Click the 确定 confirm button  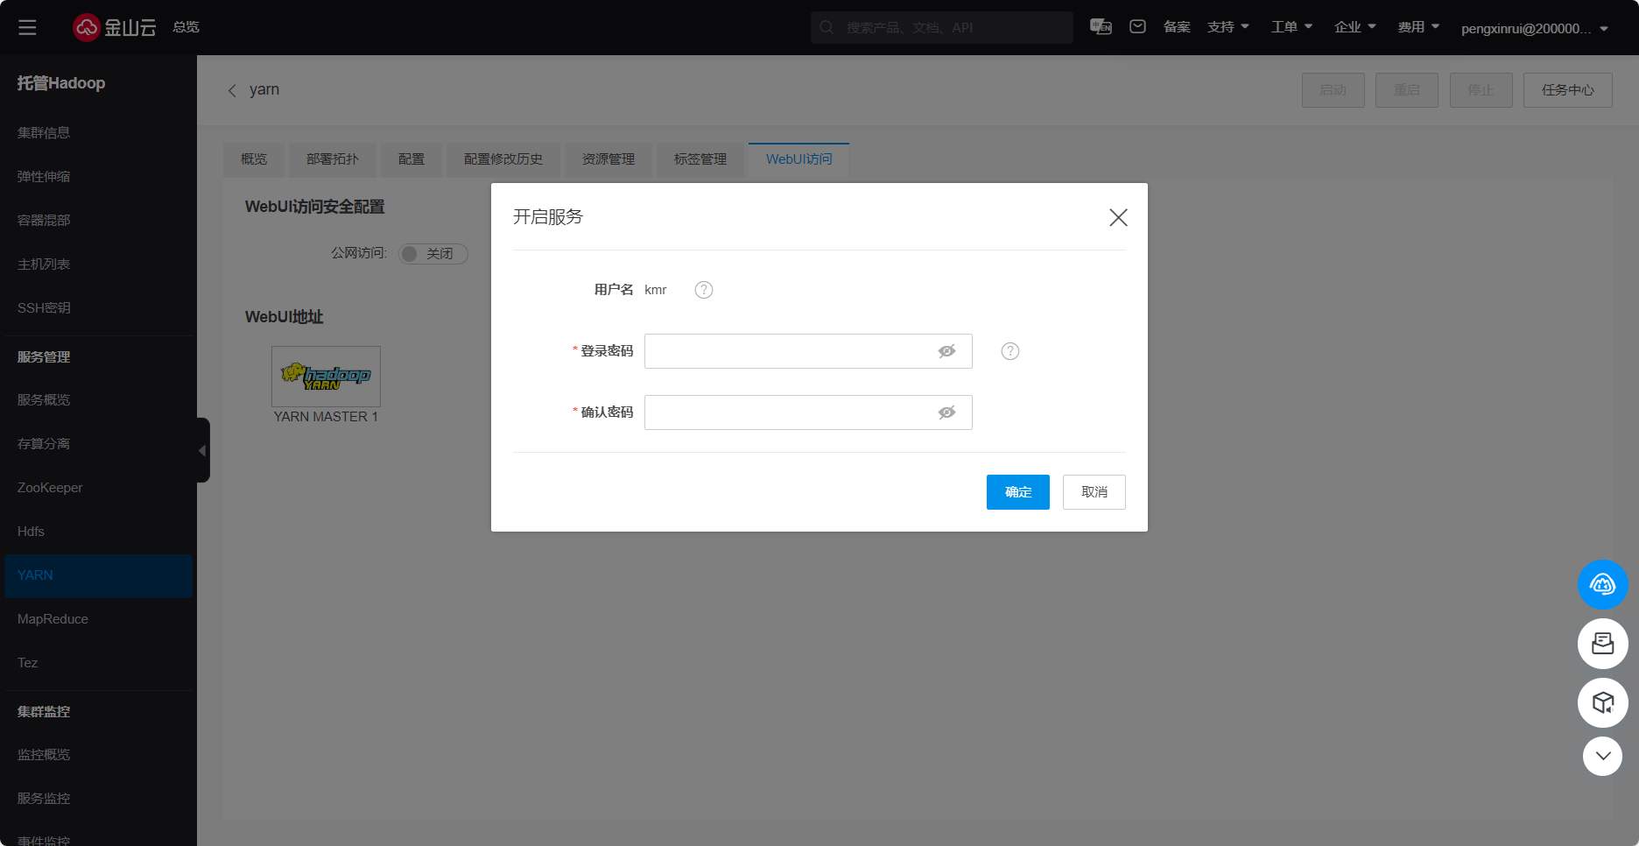pyautogui.click(x=1017, y=492)
